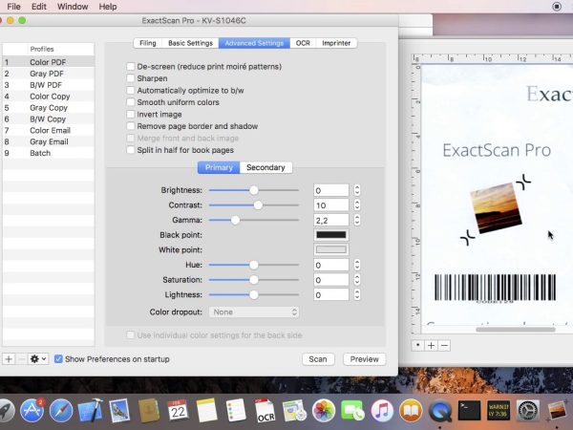Click the Contrast value stepper
This screenshot has height=430, width=573.
357,205
